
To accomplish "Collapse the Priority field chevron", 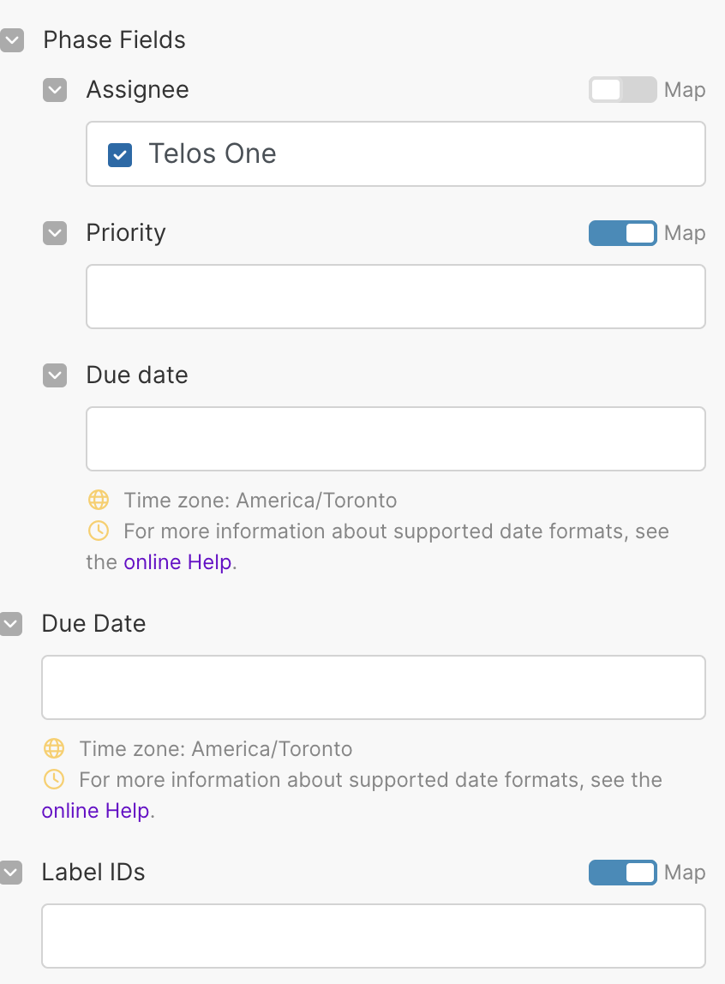I will (55, 233).
